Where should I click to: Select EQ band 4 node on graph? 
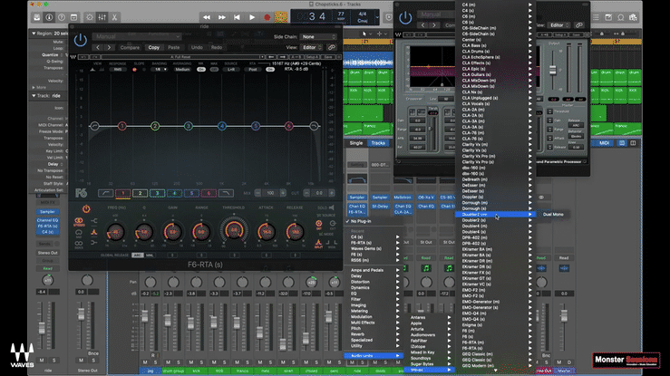coord(222,126)
